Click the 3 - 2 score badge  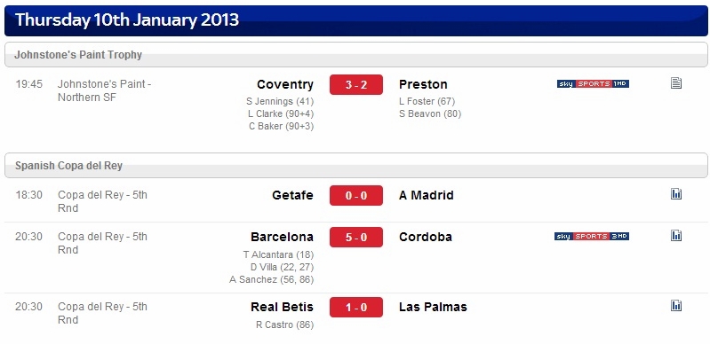(x=356, y=84)
